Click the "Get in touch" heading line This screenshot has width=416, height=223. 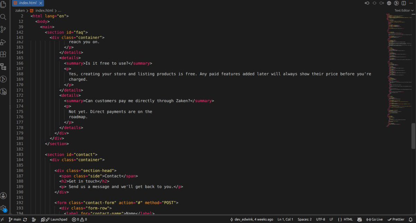coord(84,181)
